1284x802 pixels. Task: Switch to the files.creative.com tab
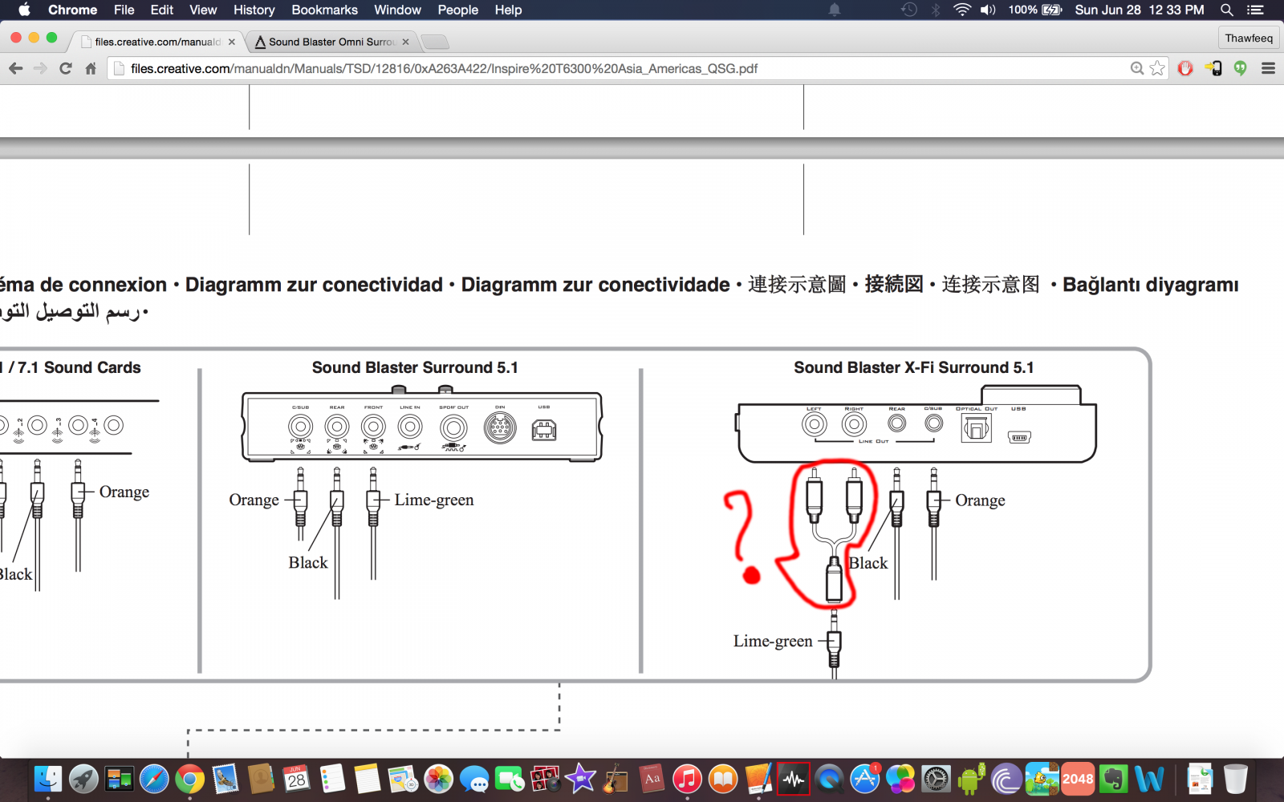[156, 42]
